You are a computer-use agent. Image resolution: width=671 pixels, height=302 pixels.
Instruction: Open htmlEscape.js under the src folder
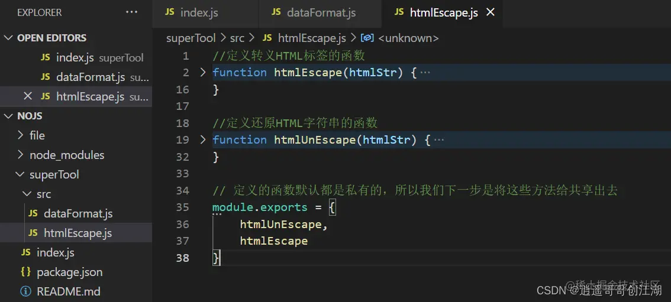click(76, 233)
